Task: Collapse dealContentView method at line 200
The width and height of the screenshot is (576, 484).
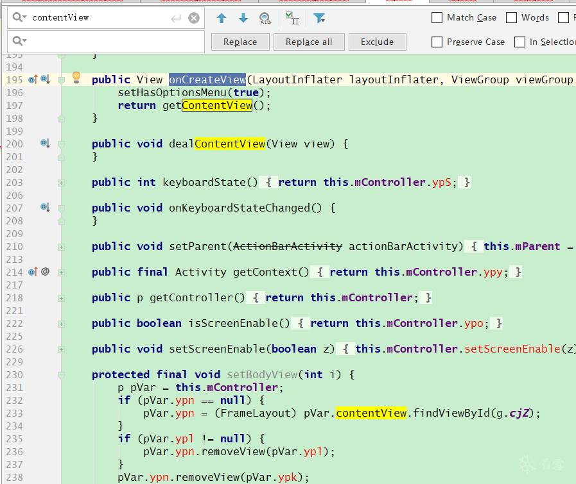Action: coord(62,144)
